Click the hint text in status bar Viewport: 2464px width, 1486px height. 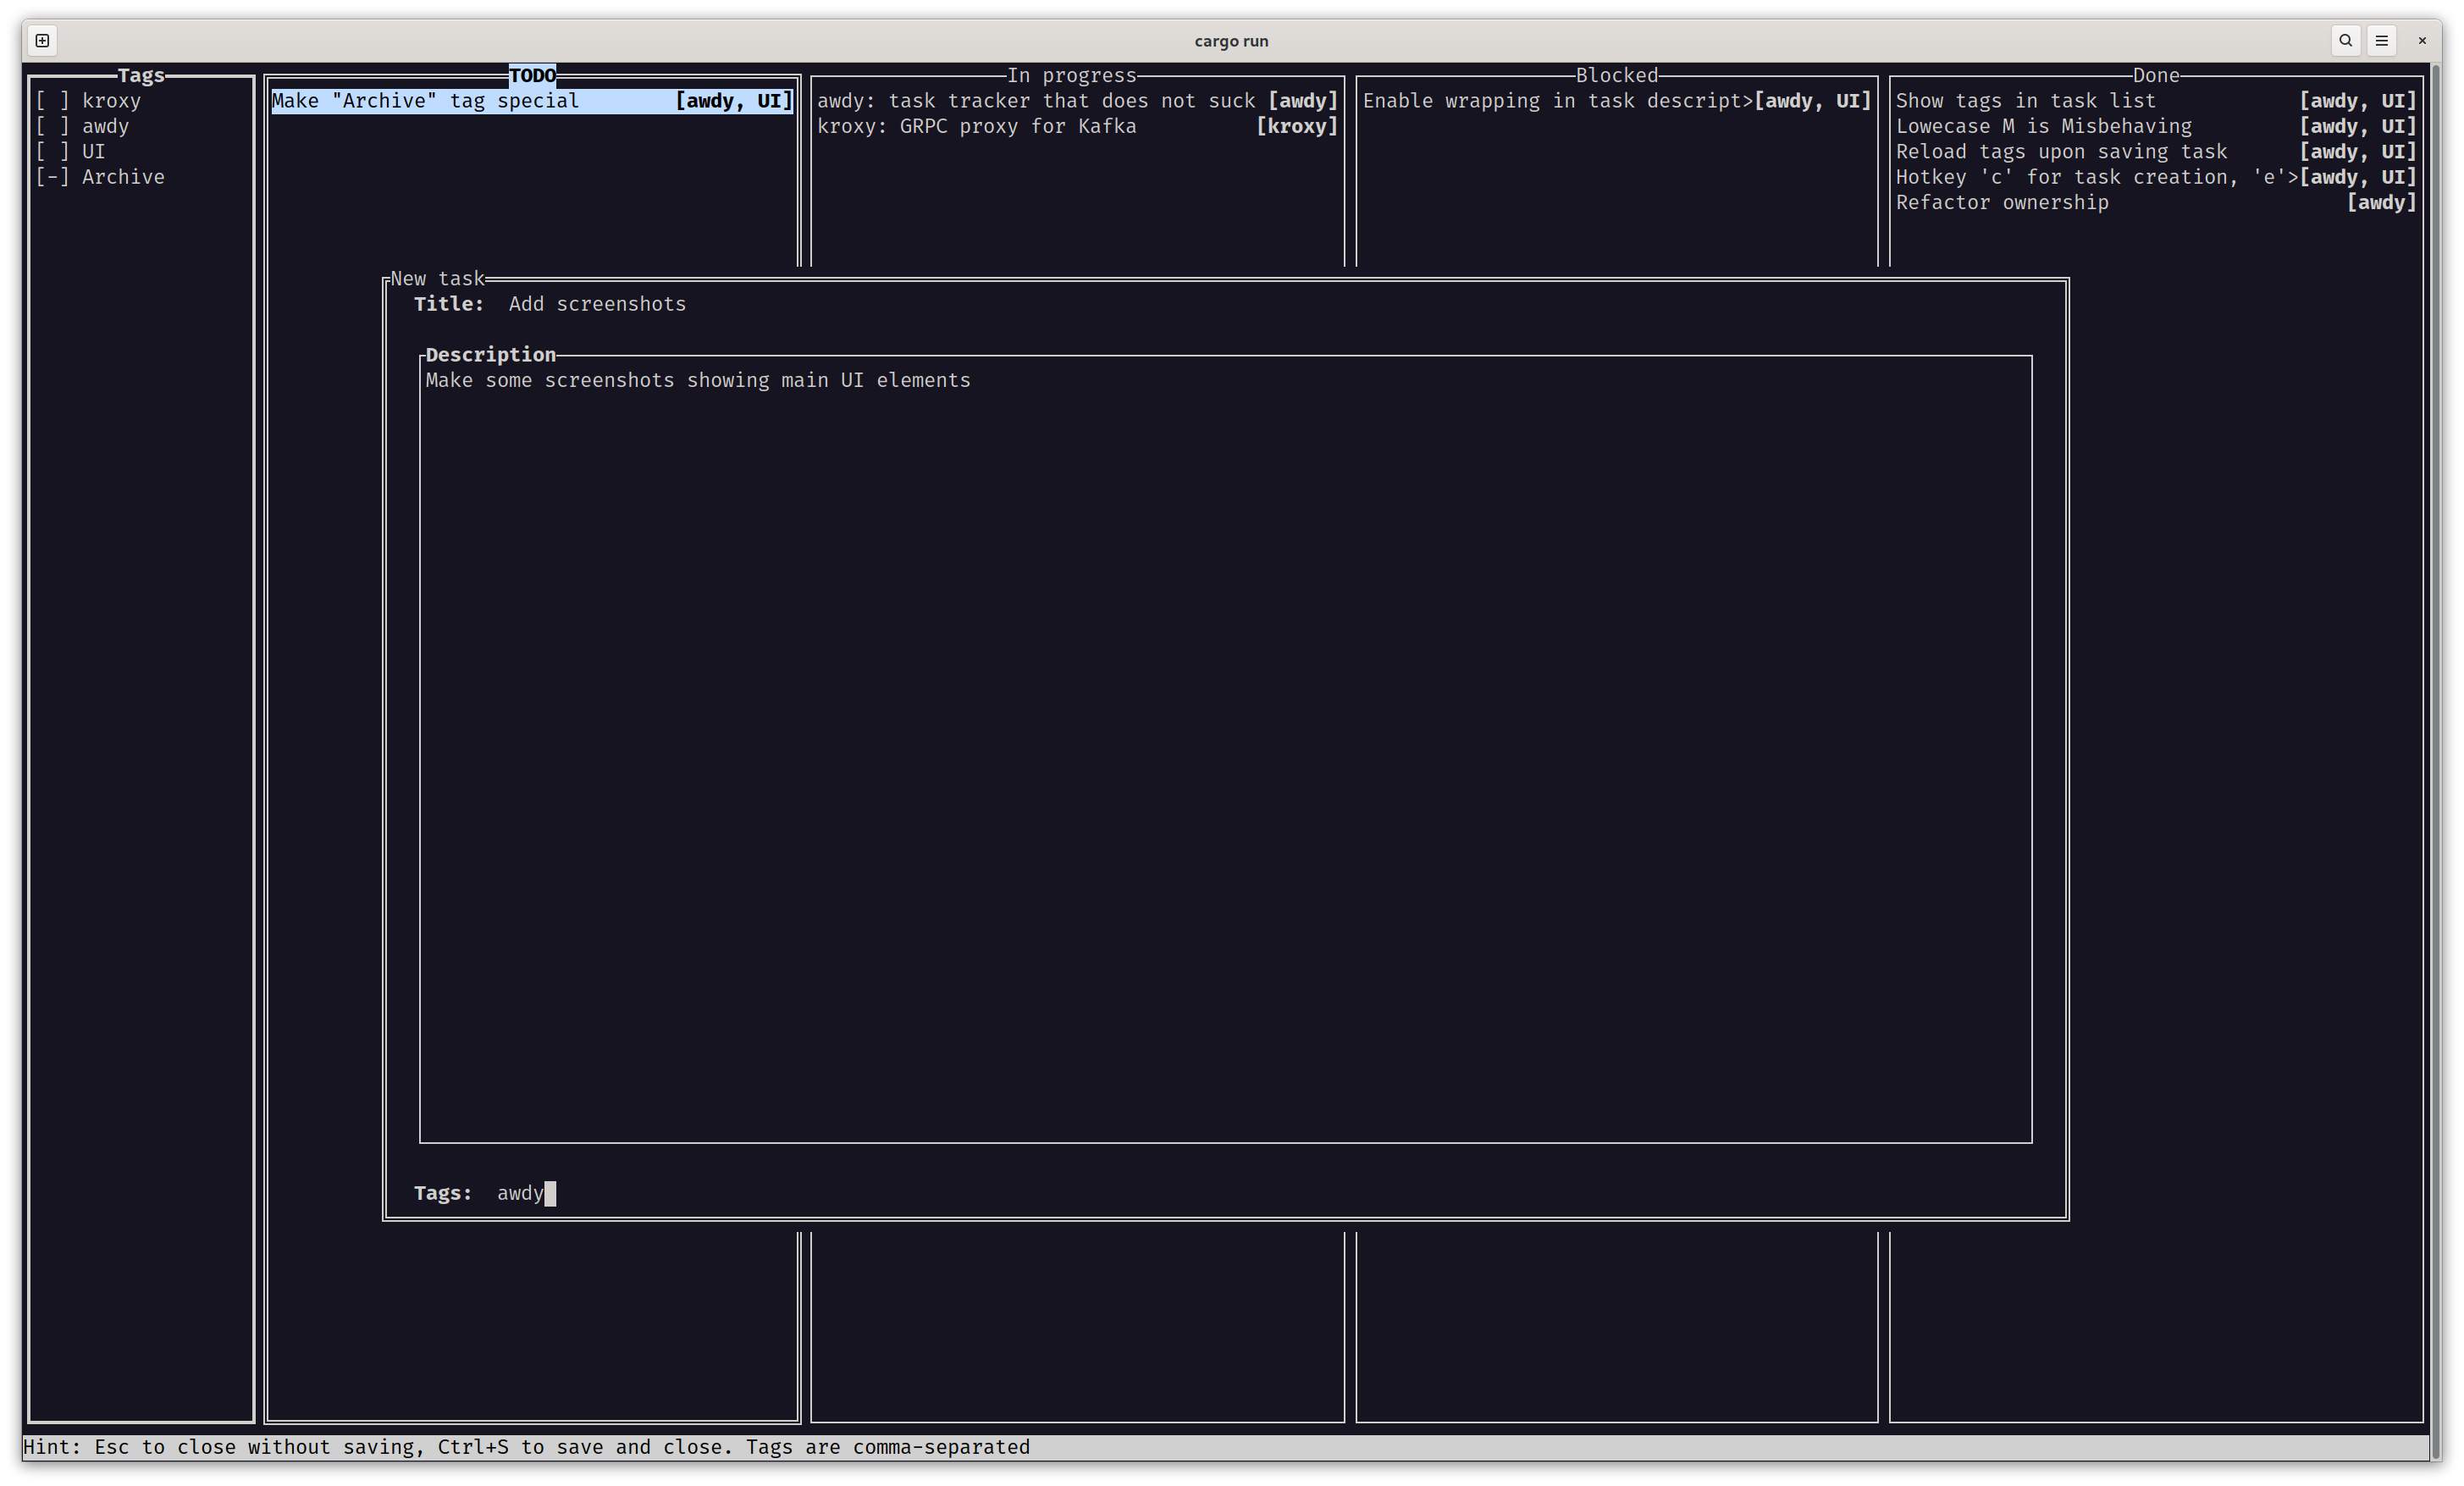point(526,1447)
